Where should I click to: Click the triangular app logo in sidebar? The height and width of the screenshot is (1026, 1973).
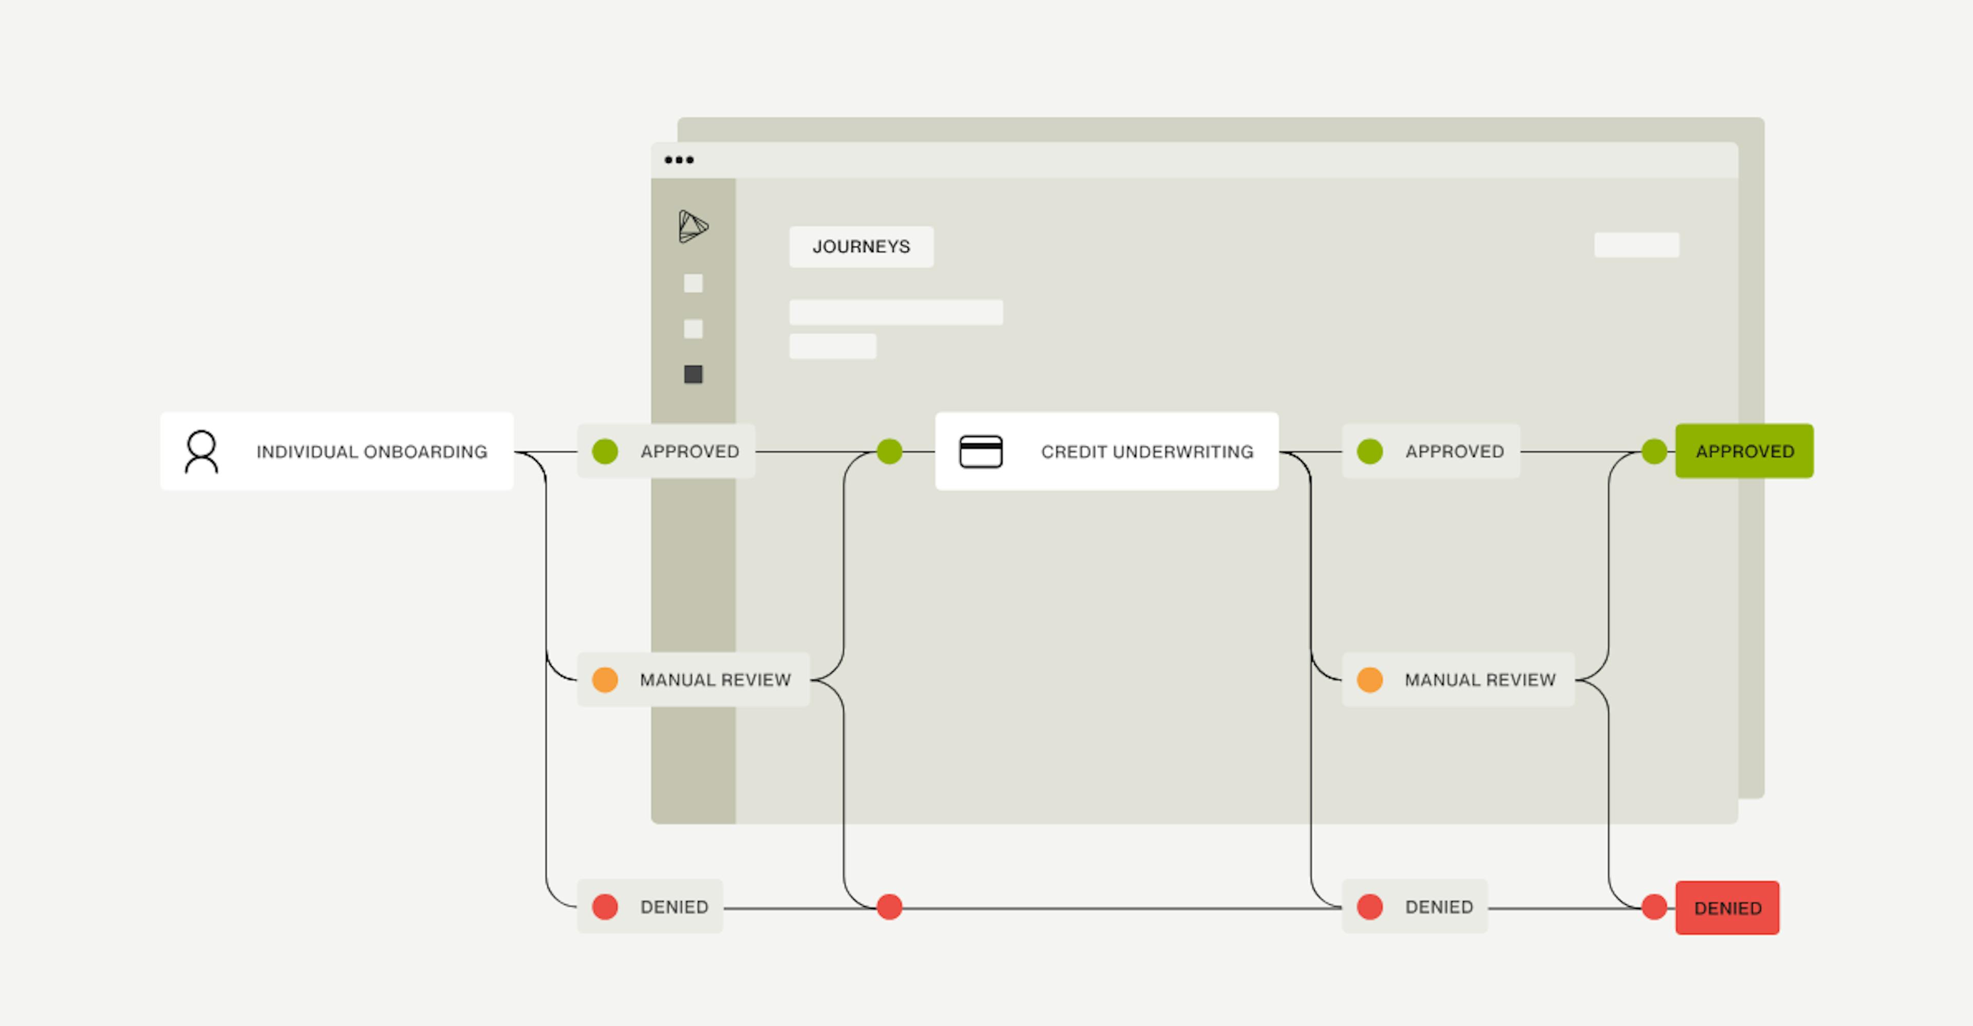693,227
